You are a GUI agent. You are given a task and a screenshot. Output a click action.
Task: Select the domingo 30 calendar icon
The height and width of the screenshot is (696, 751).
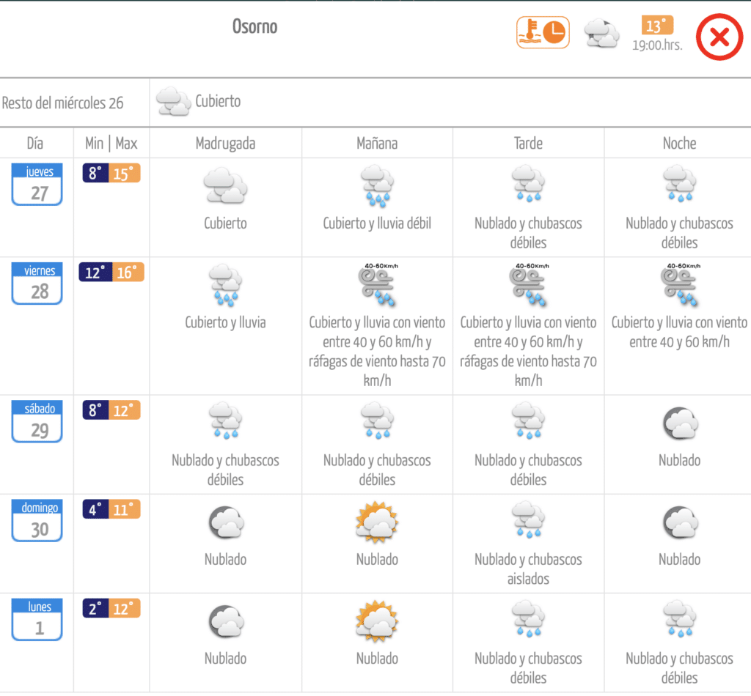[x=37, y=521]
